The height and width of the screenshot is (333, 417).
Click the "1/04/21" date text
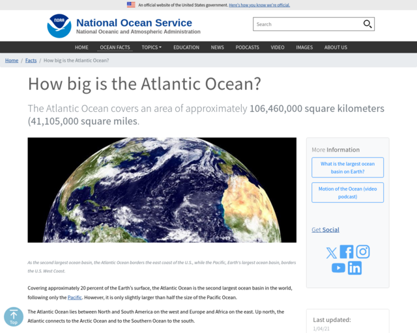[321, 328]
